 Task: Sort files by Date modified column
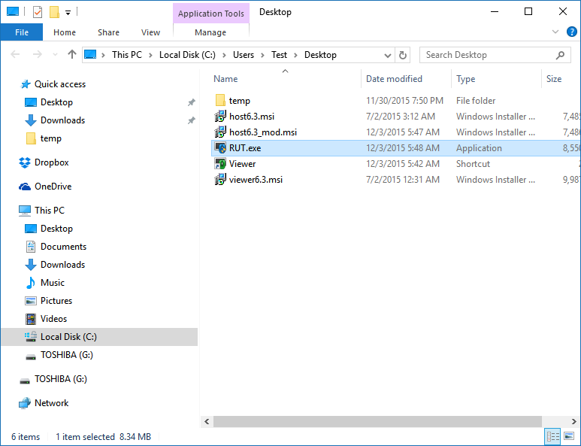(394, 79)
